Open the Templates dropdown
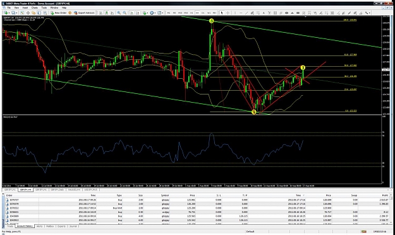The height and width of the screenshot is (235, 395). (161, 13)
